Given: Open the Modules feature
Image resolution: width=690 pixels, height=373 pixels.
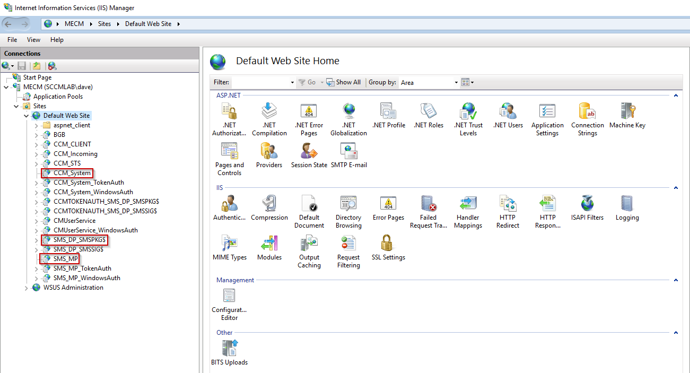Looking at the screenshot, I should point(269,248).
